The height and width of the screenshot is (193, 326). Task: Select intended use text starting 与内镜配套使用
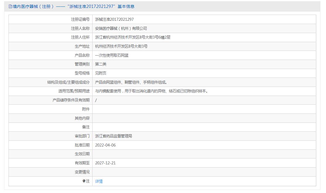coord(151,91)
